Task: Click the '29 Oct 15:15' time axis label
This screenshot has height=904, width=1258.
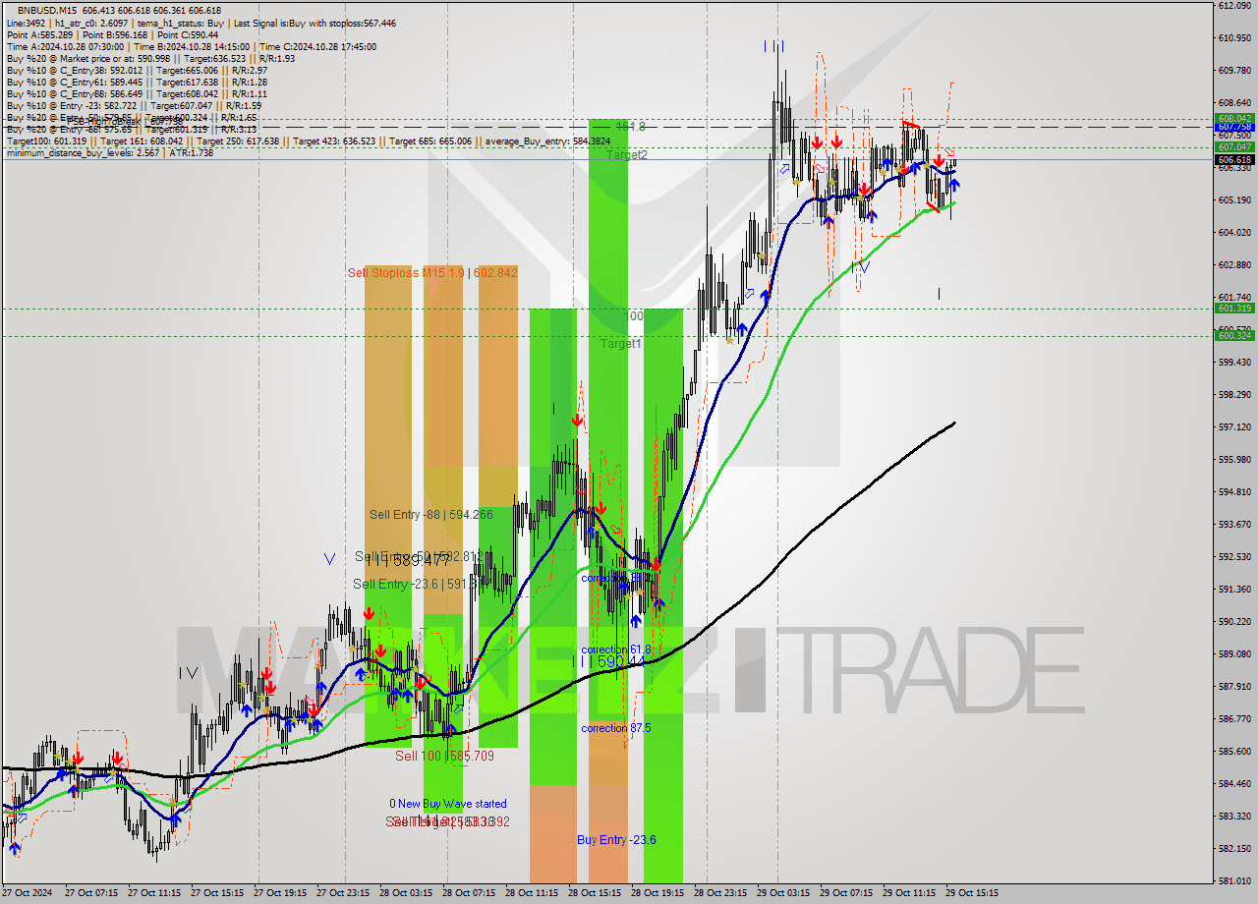Action: click(x=972, y=893)
